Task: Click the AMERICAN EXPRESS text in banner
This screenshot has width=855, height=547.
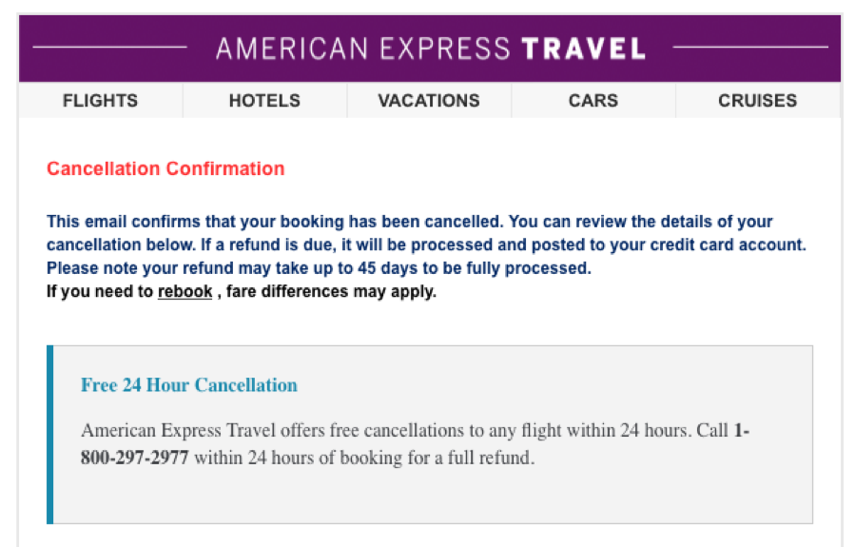Action: click(362, 49)
